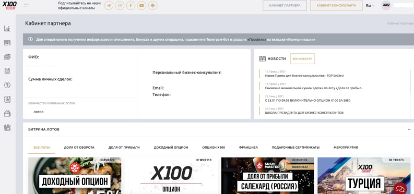Open the Telegram channel icon
The image size is (414, 194).
click(109, 6)
